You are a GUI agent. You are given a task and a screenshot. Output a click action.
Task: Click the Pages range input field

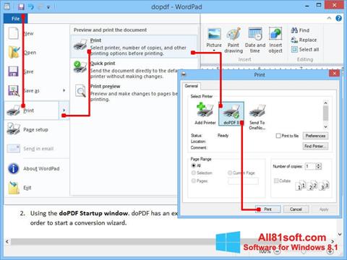click(x=243, y=181)
